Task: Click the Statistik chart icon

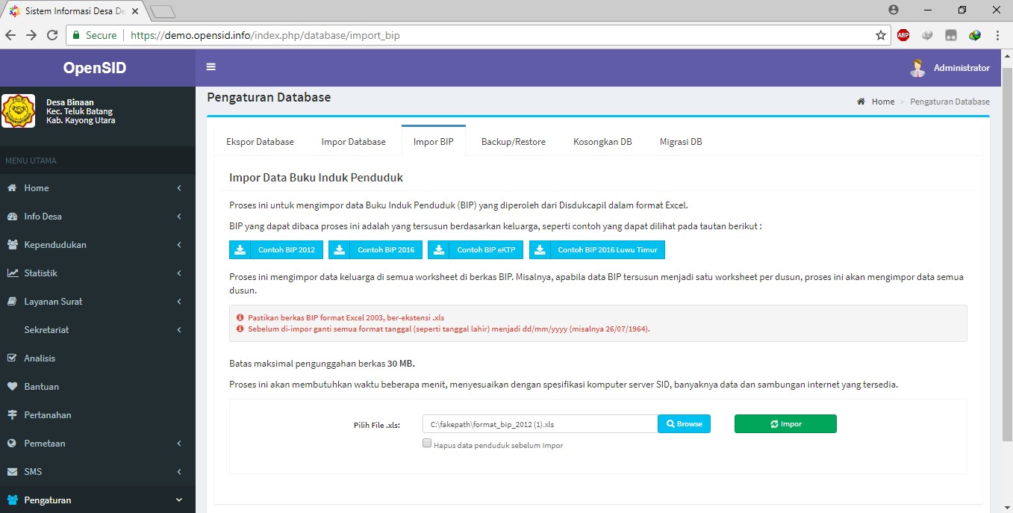Action: 12,273
